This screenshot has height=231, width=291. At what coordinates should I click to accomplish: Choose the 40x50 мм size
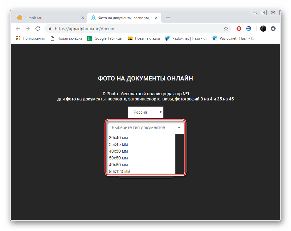pyautogui.click(x=141, y=151)
